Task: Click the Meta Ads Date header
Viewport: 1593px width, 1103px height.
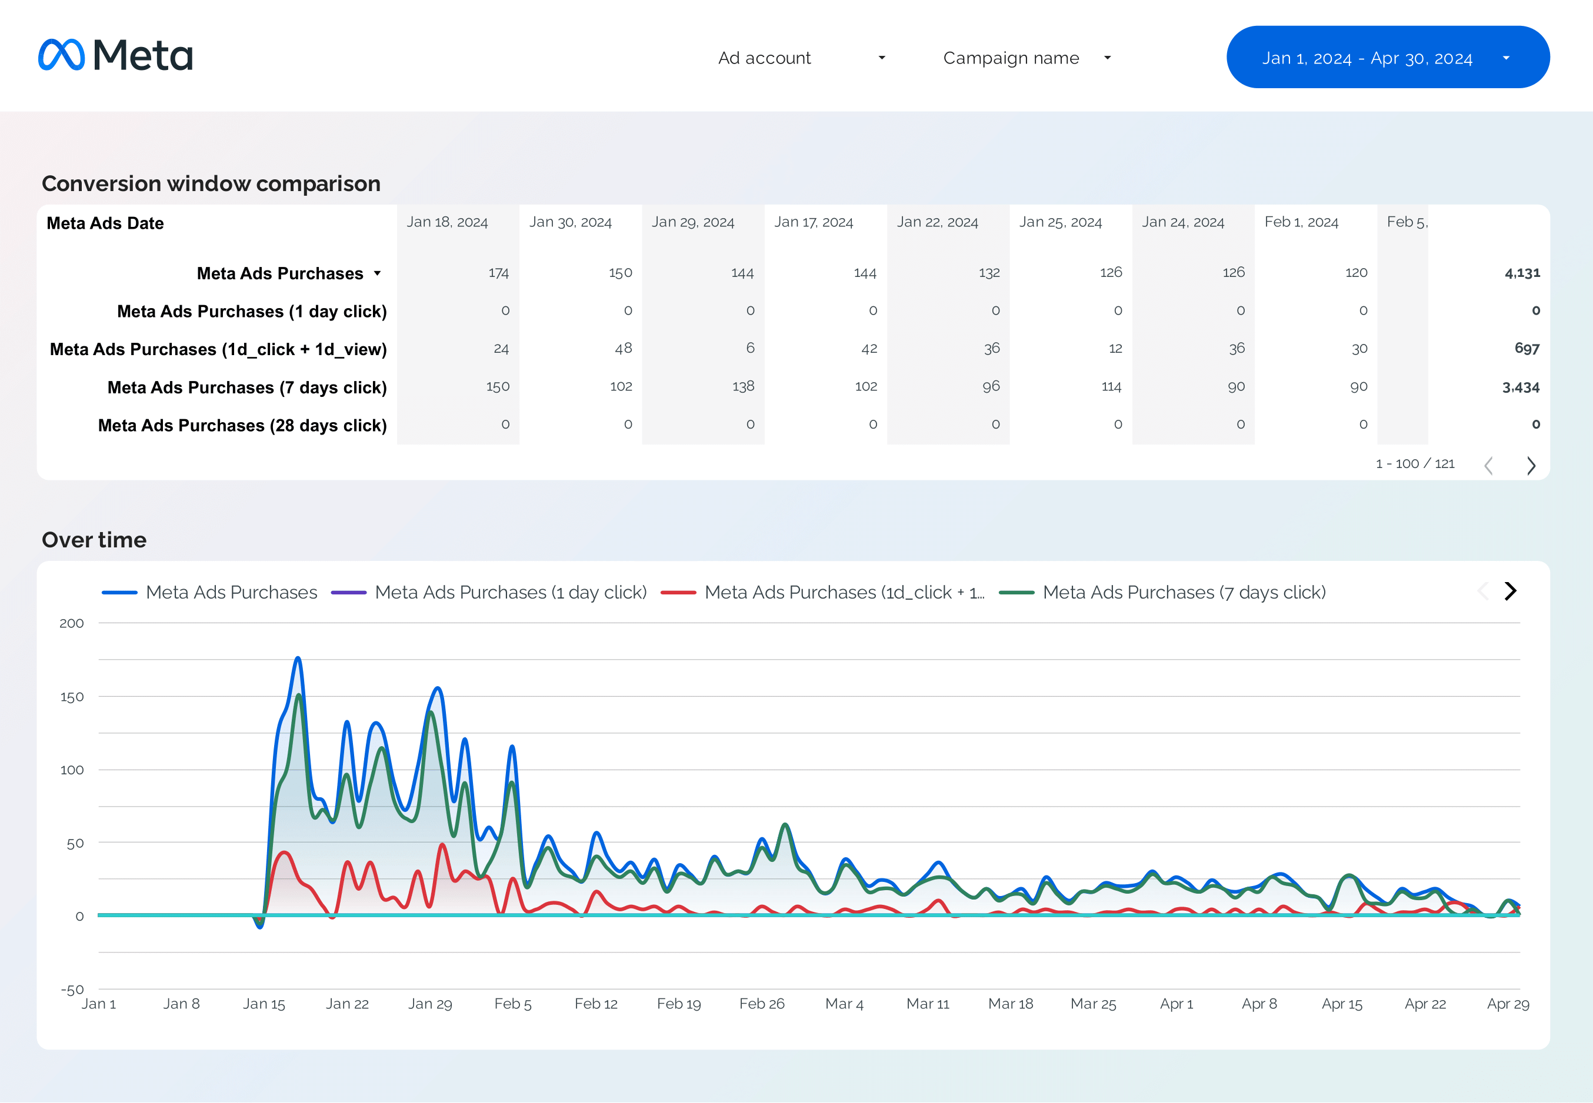Action: (105, 223)
